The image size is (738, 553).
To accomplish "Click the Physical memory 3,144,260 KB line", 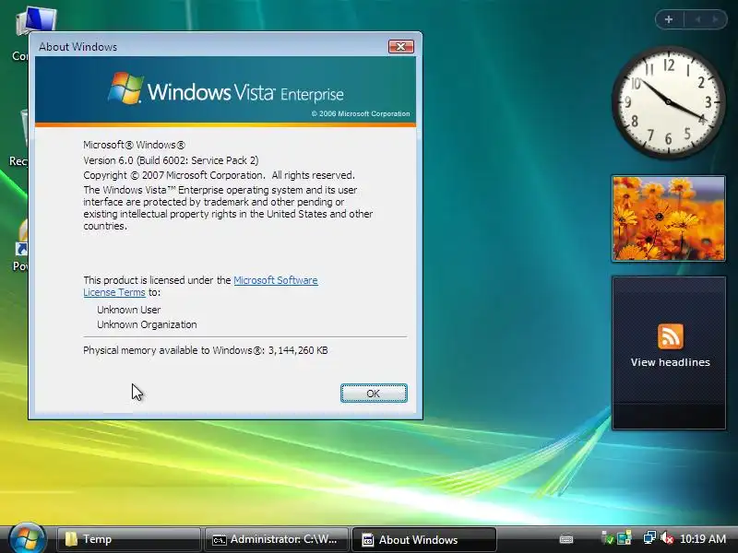I will click(x=205, y=350).
